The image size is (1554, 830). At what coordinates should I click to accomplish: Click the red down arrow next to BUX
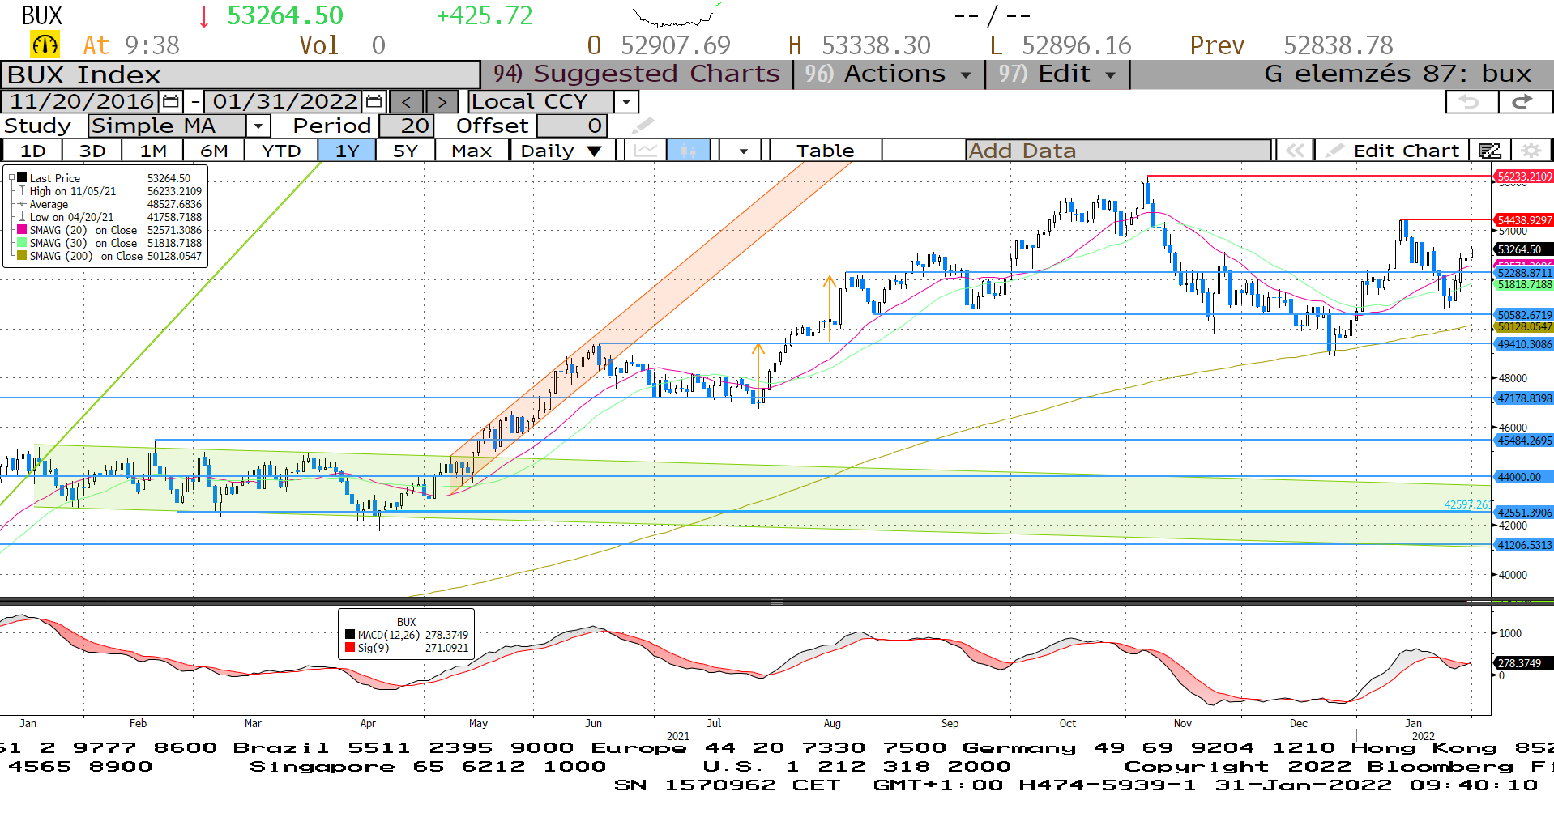[204, 16]
